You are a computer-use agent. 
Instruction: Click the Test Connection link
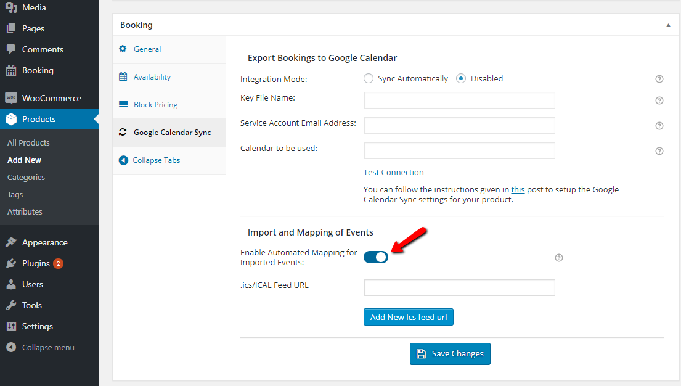[x=393, y=172]
